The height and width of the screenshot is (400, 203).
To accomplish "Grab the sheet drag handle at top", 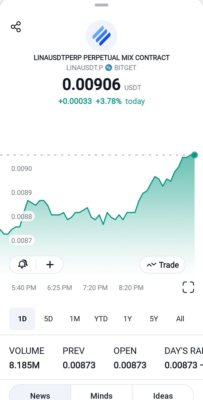I will pyautogui.click(x=102, y=5).
